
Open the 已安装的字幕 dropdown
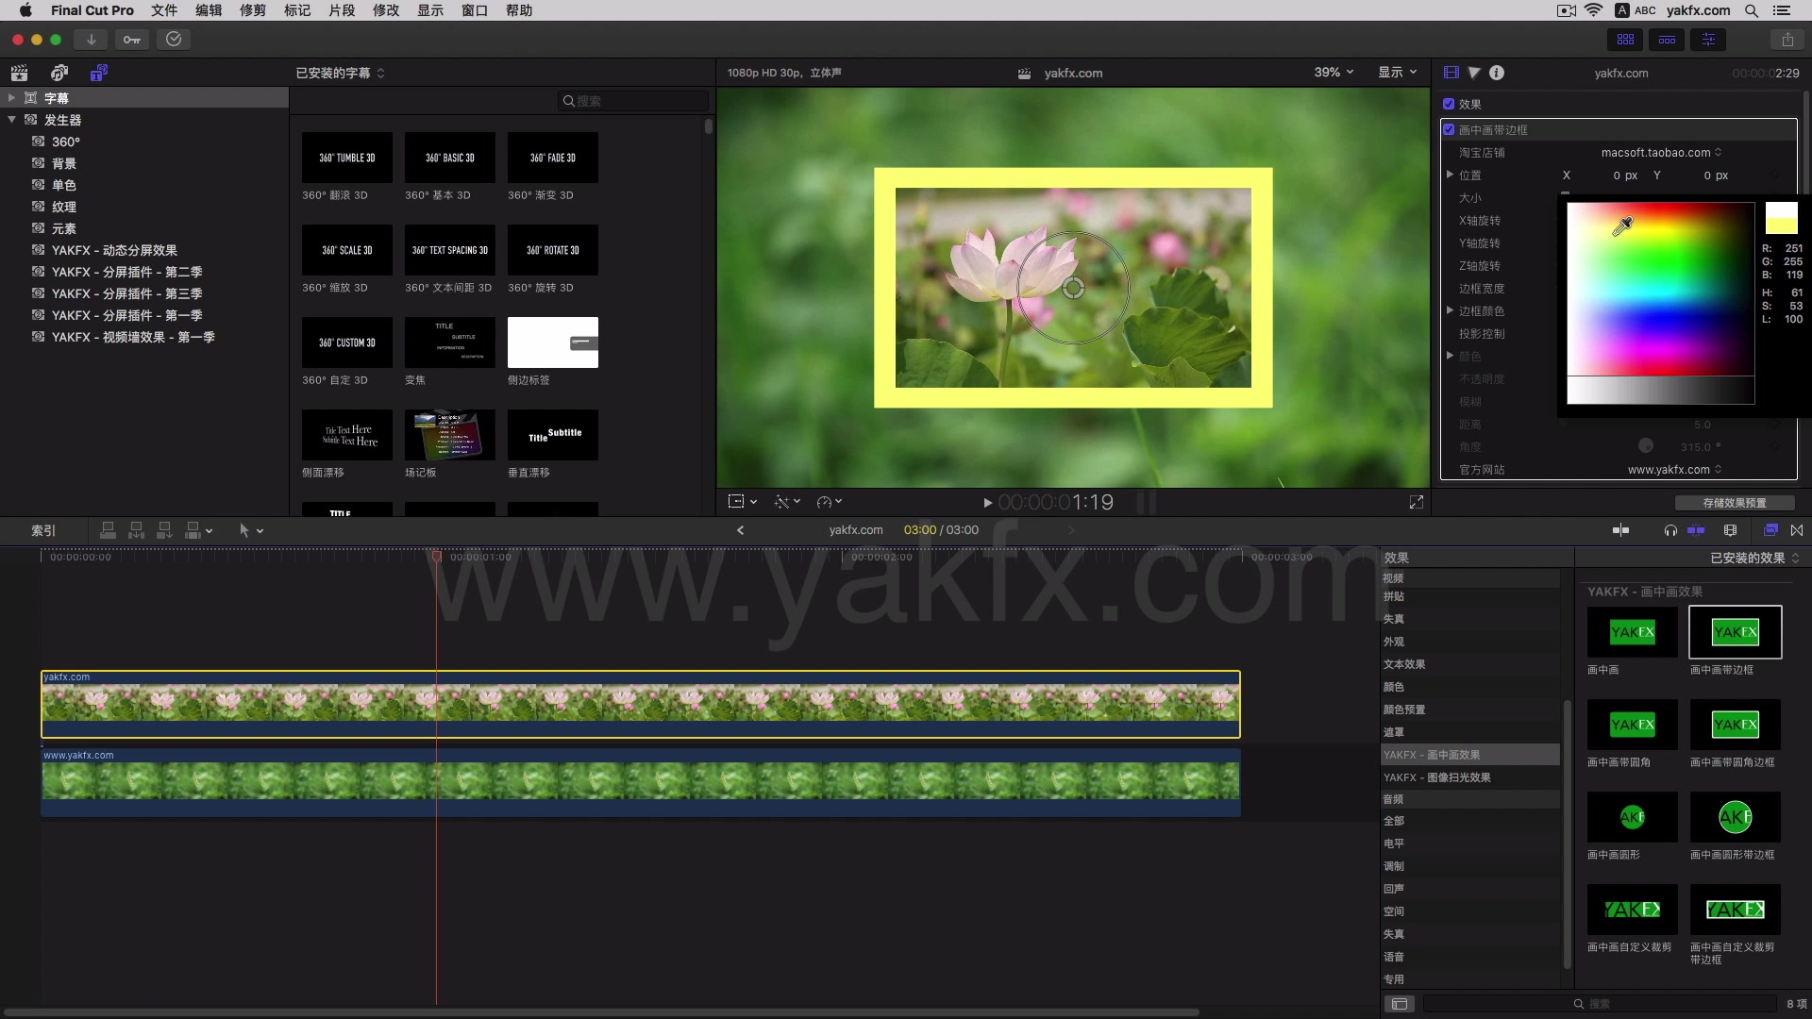coord(340,73)
